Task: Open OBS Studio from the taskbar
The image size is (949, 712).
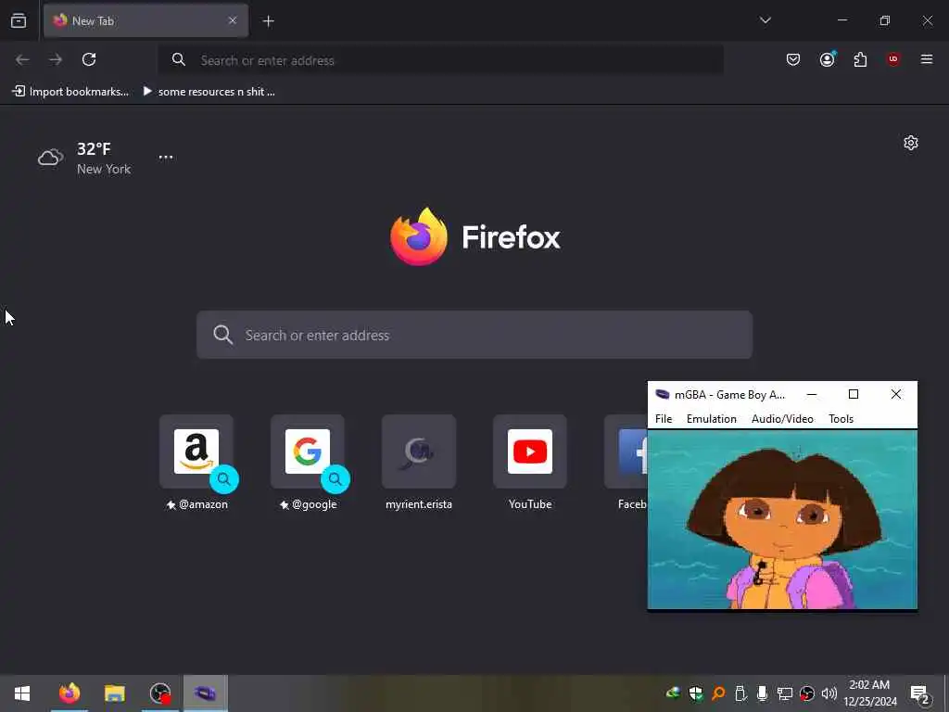Action: [x=160, y=693]
